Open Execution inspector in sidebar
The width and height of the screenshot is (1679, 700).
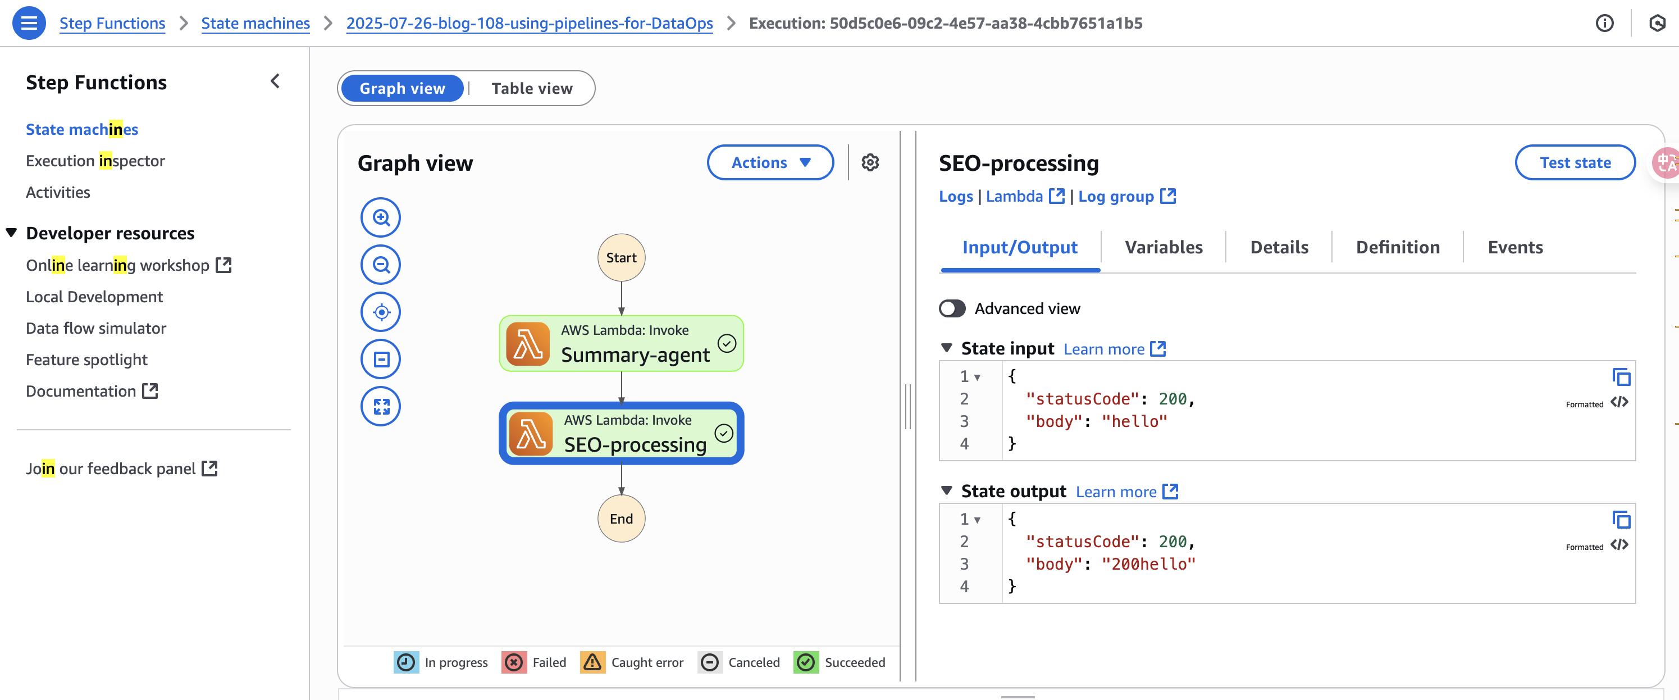coord(95,161)
